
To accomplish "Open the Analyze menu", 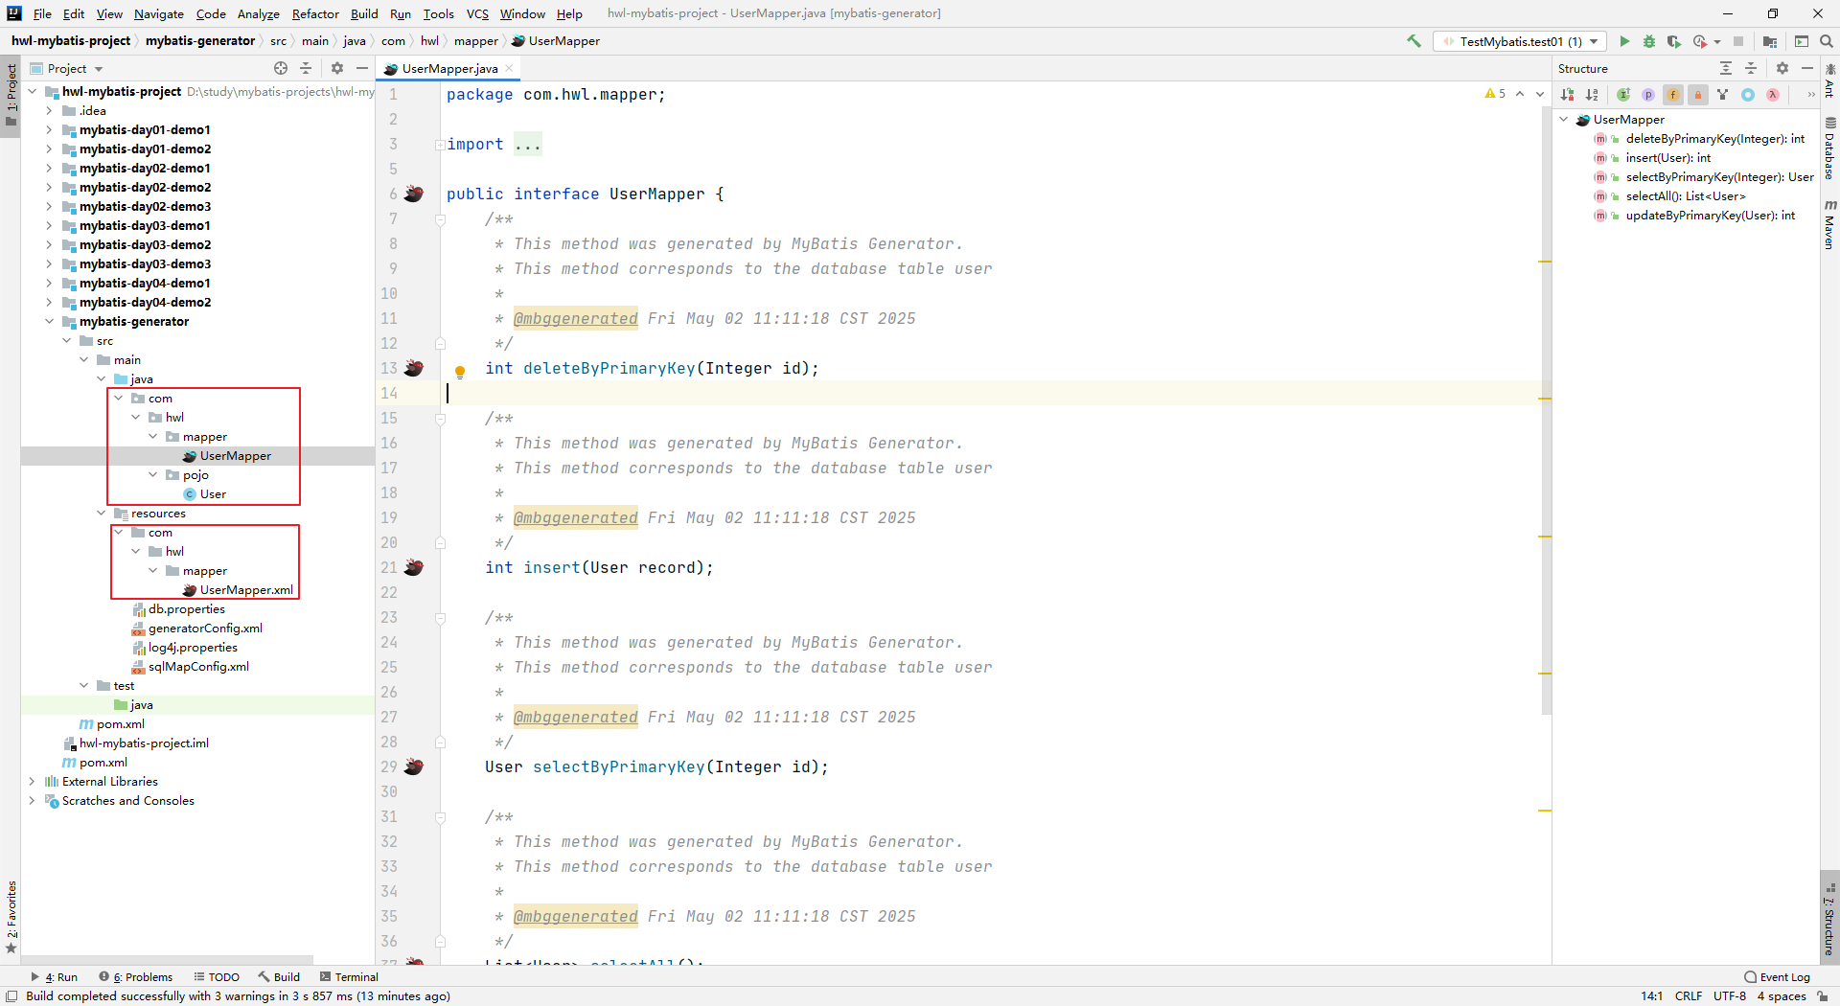I will [259, 13].
